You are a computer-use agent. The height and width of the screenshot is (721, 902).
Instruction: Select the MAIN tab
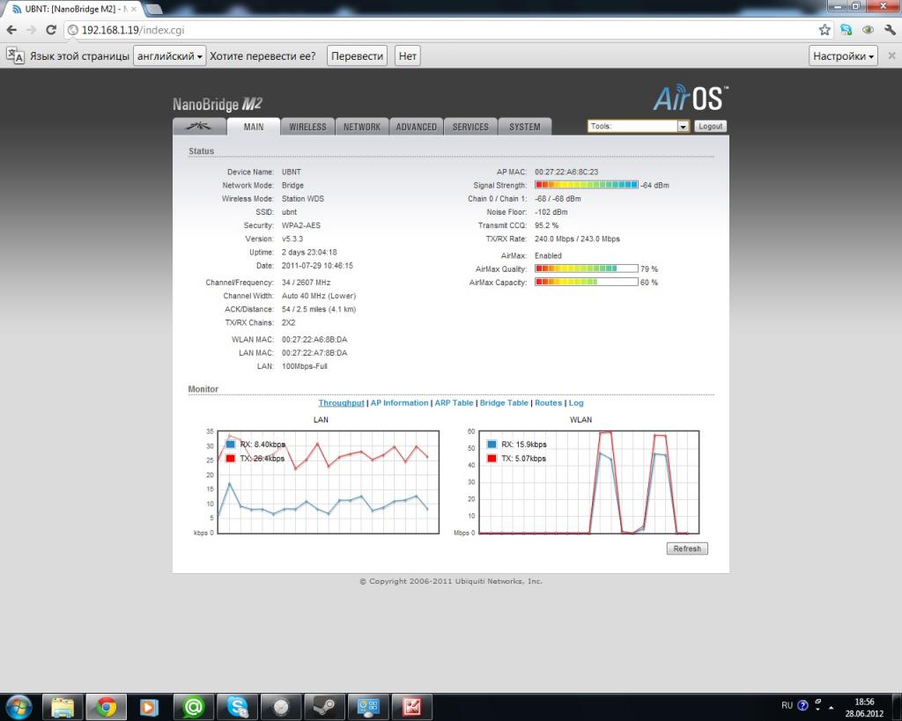point(254,127)
